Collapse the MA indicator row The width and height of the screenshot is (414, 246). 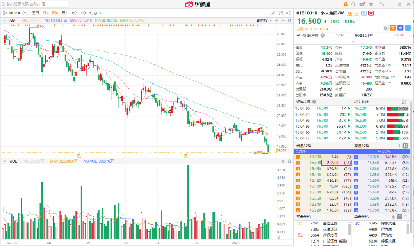[x=4, y=20]
